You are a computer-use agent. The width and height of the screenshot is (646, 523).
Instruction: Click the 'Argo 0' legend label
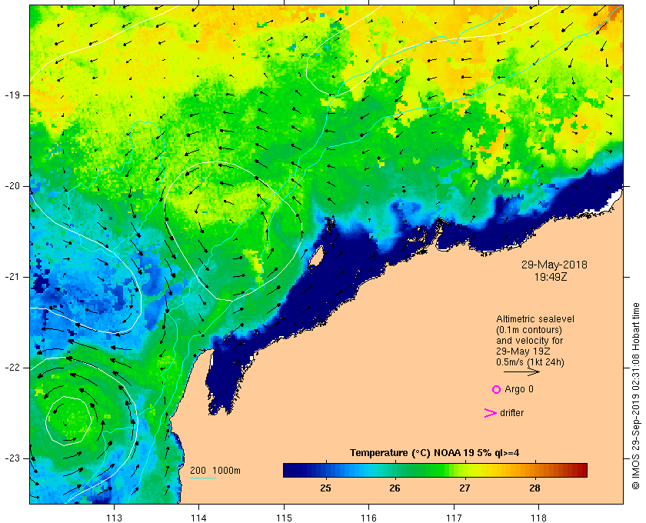pos(518,389)
